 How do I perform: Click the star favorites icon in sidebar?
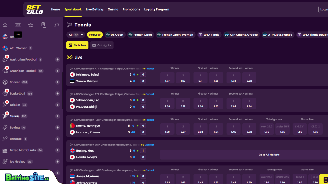(x=31, y=25)
